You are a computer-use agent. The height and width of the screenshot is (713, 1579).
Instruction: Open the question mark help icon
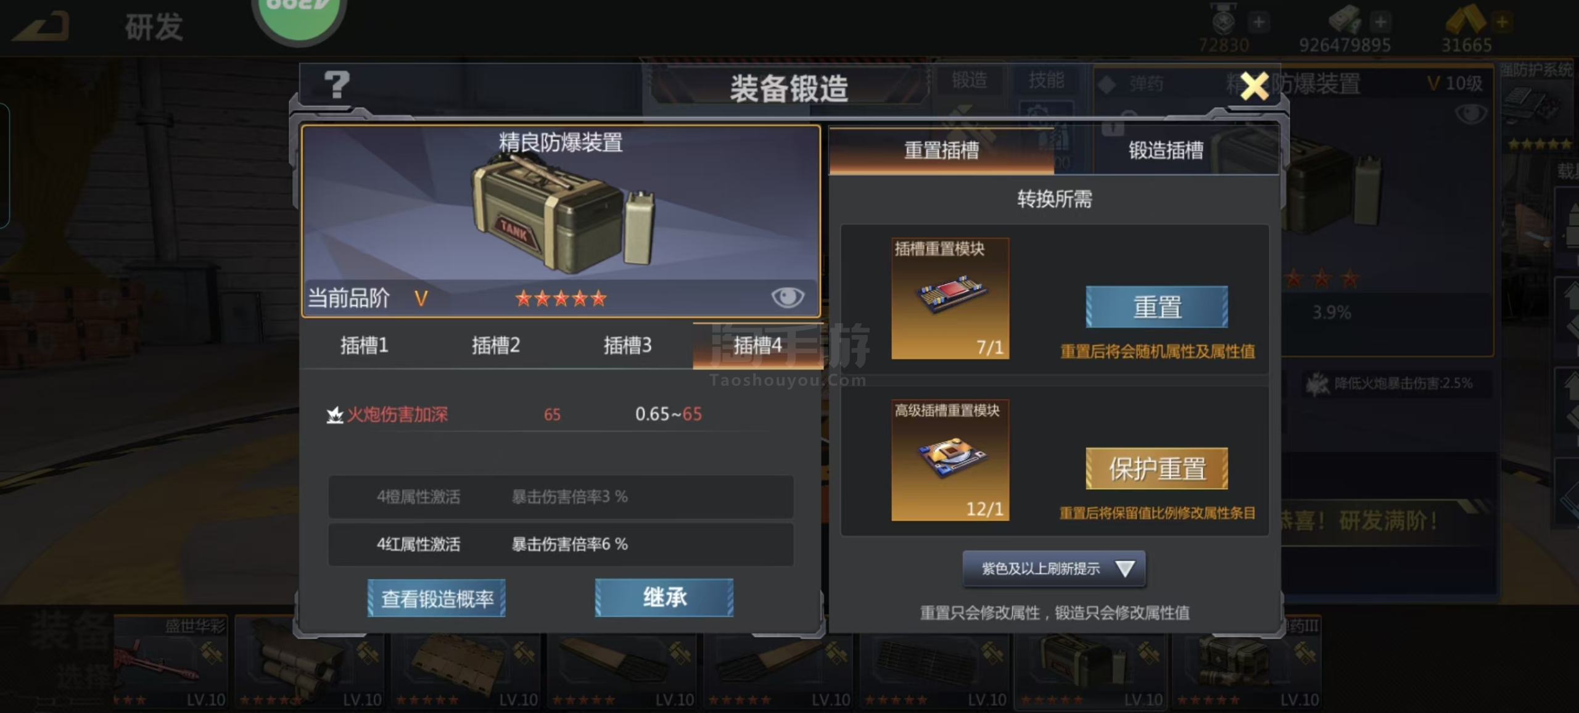(337, 84)
